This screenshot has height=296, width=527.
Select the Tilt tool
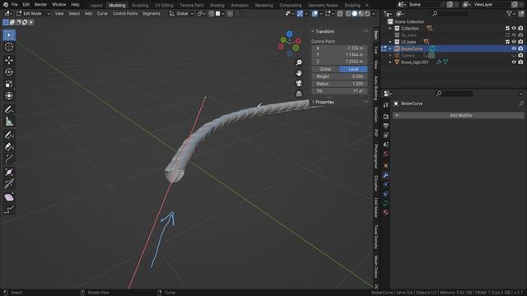coord(9,184)
